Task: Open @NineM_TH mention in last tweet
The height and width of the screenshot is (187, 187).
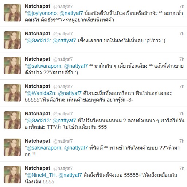Action: [42, 175]
